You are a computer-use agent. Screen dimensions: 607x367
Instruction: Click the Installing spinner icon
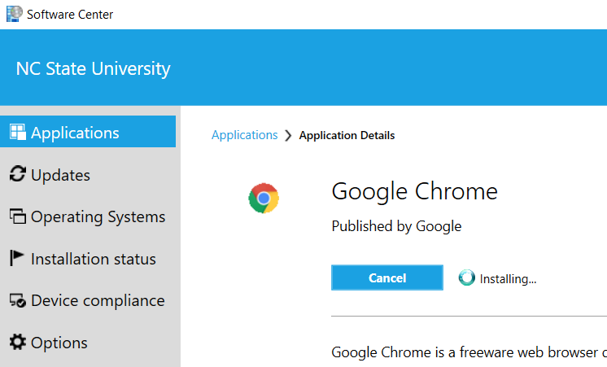[466, 277]
